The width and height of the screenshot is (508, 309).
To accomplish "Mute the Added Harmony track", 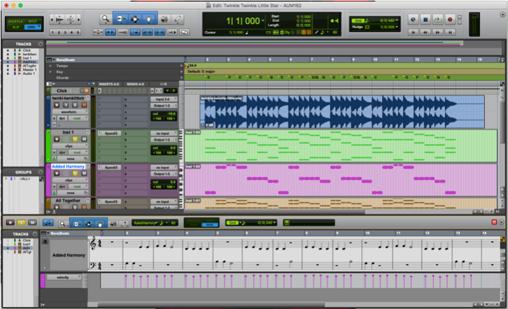I will click(x=84, y=173).
